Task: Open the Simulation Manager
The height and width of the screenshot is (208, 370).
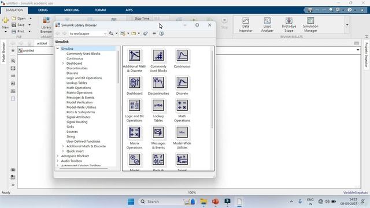Action: 310,24
